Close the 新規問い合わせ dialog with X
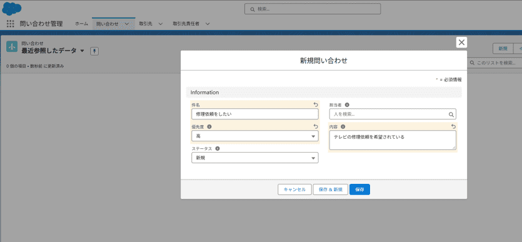 [x=461, y=43]
